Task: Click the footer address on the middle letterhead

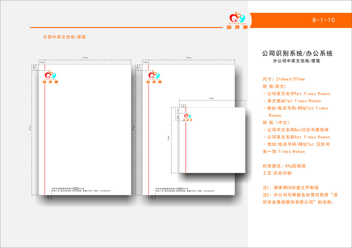Action: [x=185, y=190]
